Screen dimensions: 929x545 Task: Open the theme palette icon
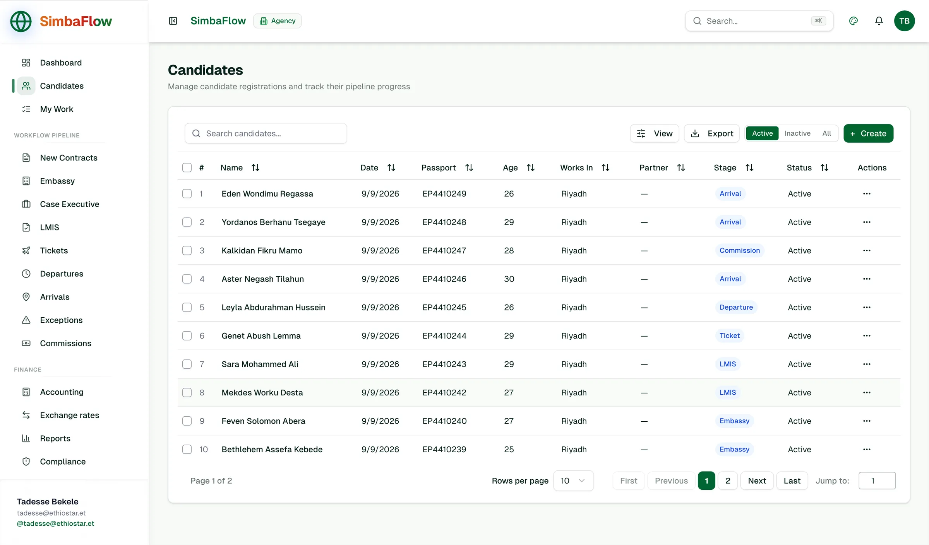853,21
